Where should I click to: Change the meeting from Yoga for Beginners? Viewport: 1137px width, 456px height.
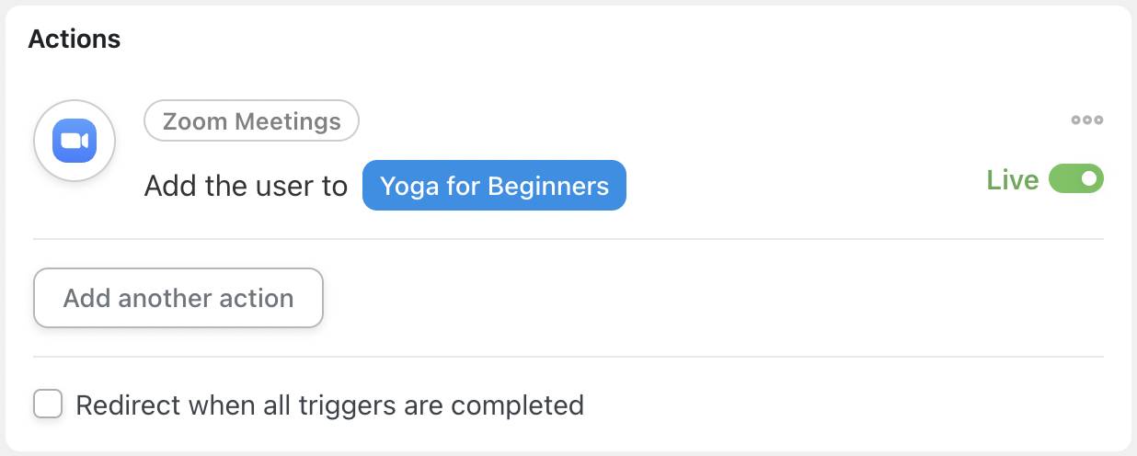point(494,187)
